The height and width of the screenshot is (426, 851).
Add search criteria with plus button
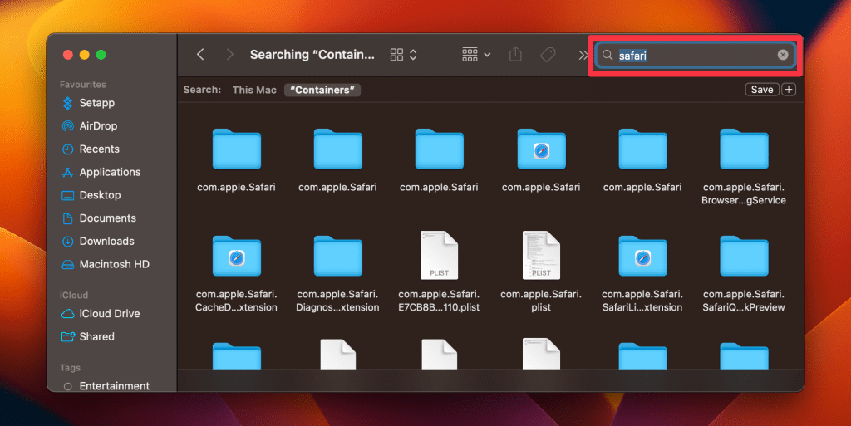[x=790, y=90]
